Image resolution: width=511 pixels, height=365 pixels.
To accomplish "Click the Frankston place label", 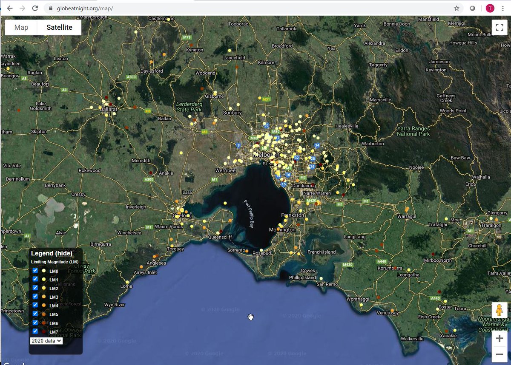I will 293,215.
